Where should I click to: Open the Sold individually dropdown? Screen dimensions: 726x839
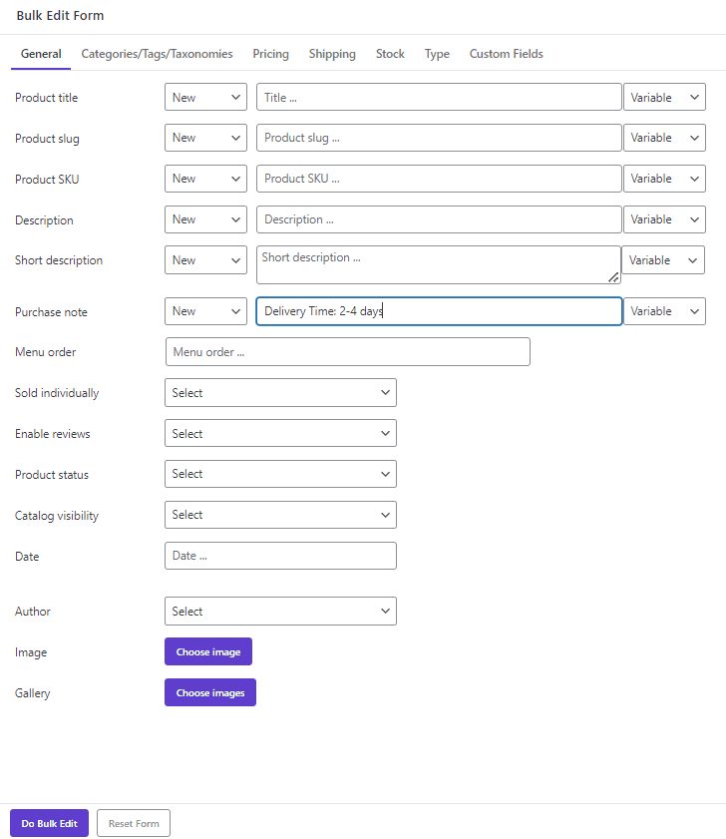tap(280, 392)
